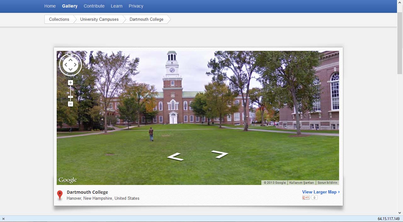Viewport: 403px width, 222px height.
Task: Close the status bar with X
Action: click(x=3, y=219)
